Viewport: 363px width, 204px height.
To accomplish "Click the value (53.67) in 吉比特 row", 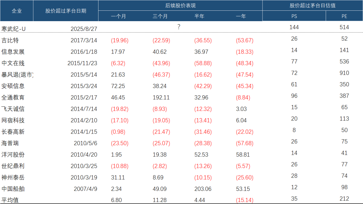I will click(x=245, y=40).
